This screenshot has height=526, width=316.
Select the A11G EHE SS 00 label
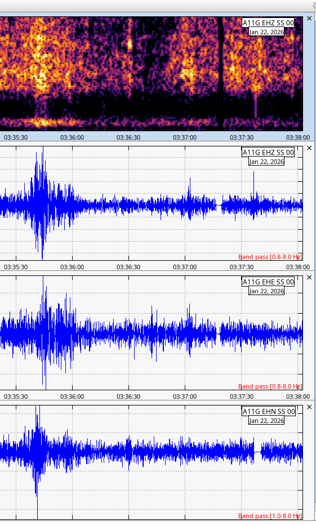268,282
